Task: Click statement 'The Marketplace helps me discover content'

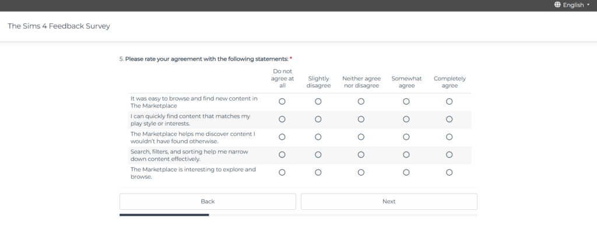Action: [192, 137]
